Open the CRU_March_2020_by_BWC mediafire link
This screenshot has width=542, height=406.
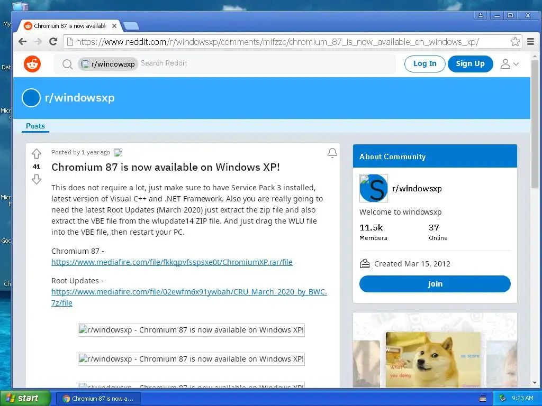(189, 297)
